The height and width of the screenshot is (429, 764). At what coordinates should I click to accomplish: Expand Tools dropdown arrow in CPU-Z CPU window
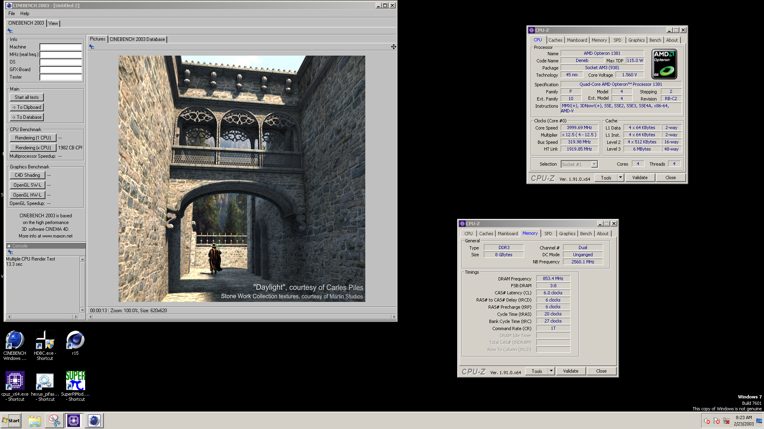coord(620,178)
